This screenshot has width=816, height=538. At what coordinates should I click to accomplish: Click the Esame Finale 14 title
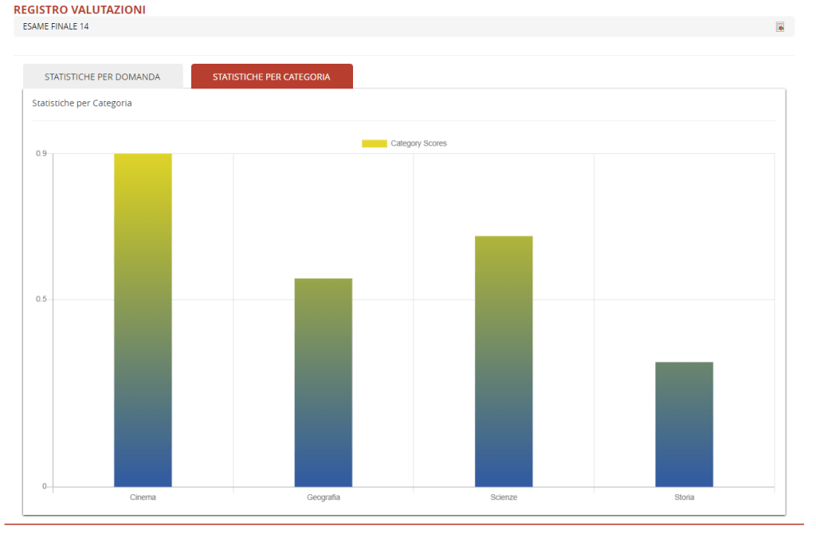(x=56, y=27)
